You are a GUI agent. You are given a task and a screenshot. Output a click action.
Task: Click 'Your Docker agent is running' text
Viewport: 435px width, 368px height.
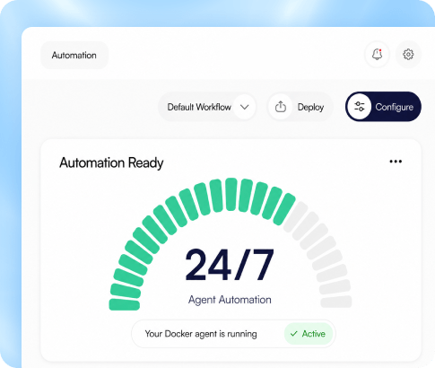(201, 334)
